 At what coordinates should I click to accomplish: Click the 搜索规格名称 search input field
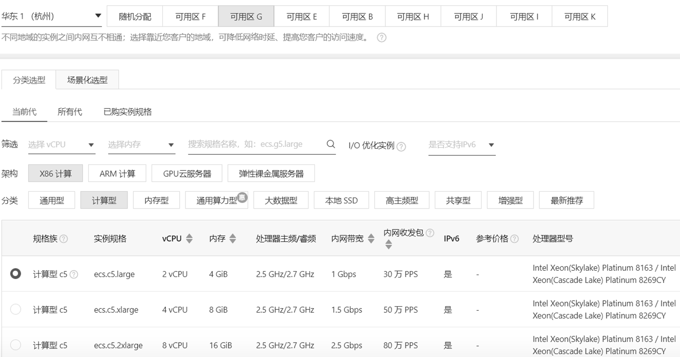pos(255,145)
